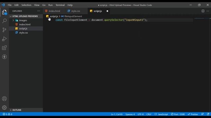Screen dimensions: 211x118
Task: Click the feedback icon in status bar
Action: tap(202, 114)
